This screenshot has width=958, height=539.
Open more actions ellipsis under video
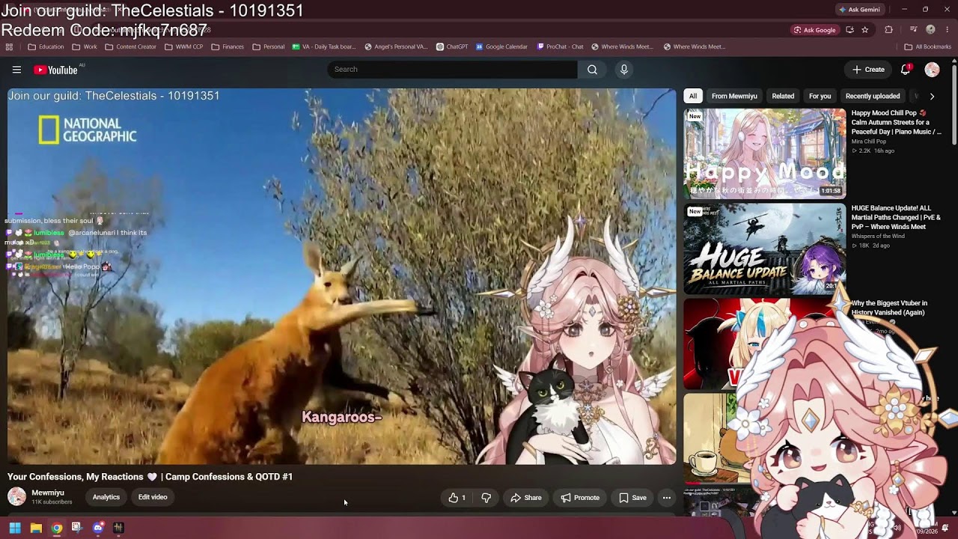(x=666, y=498)
